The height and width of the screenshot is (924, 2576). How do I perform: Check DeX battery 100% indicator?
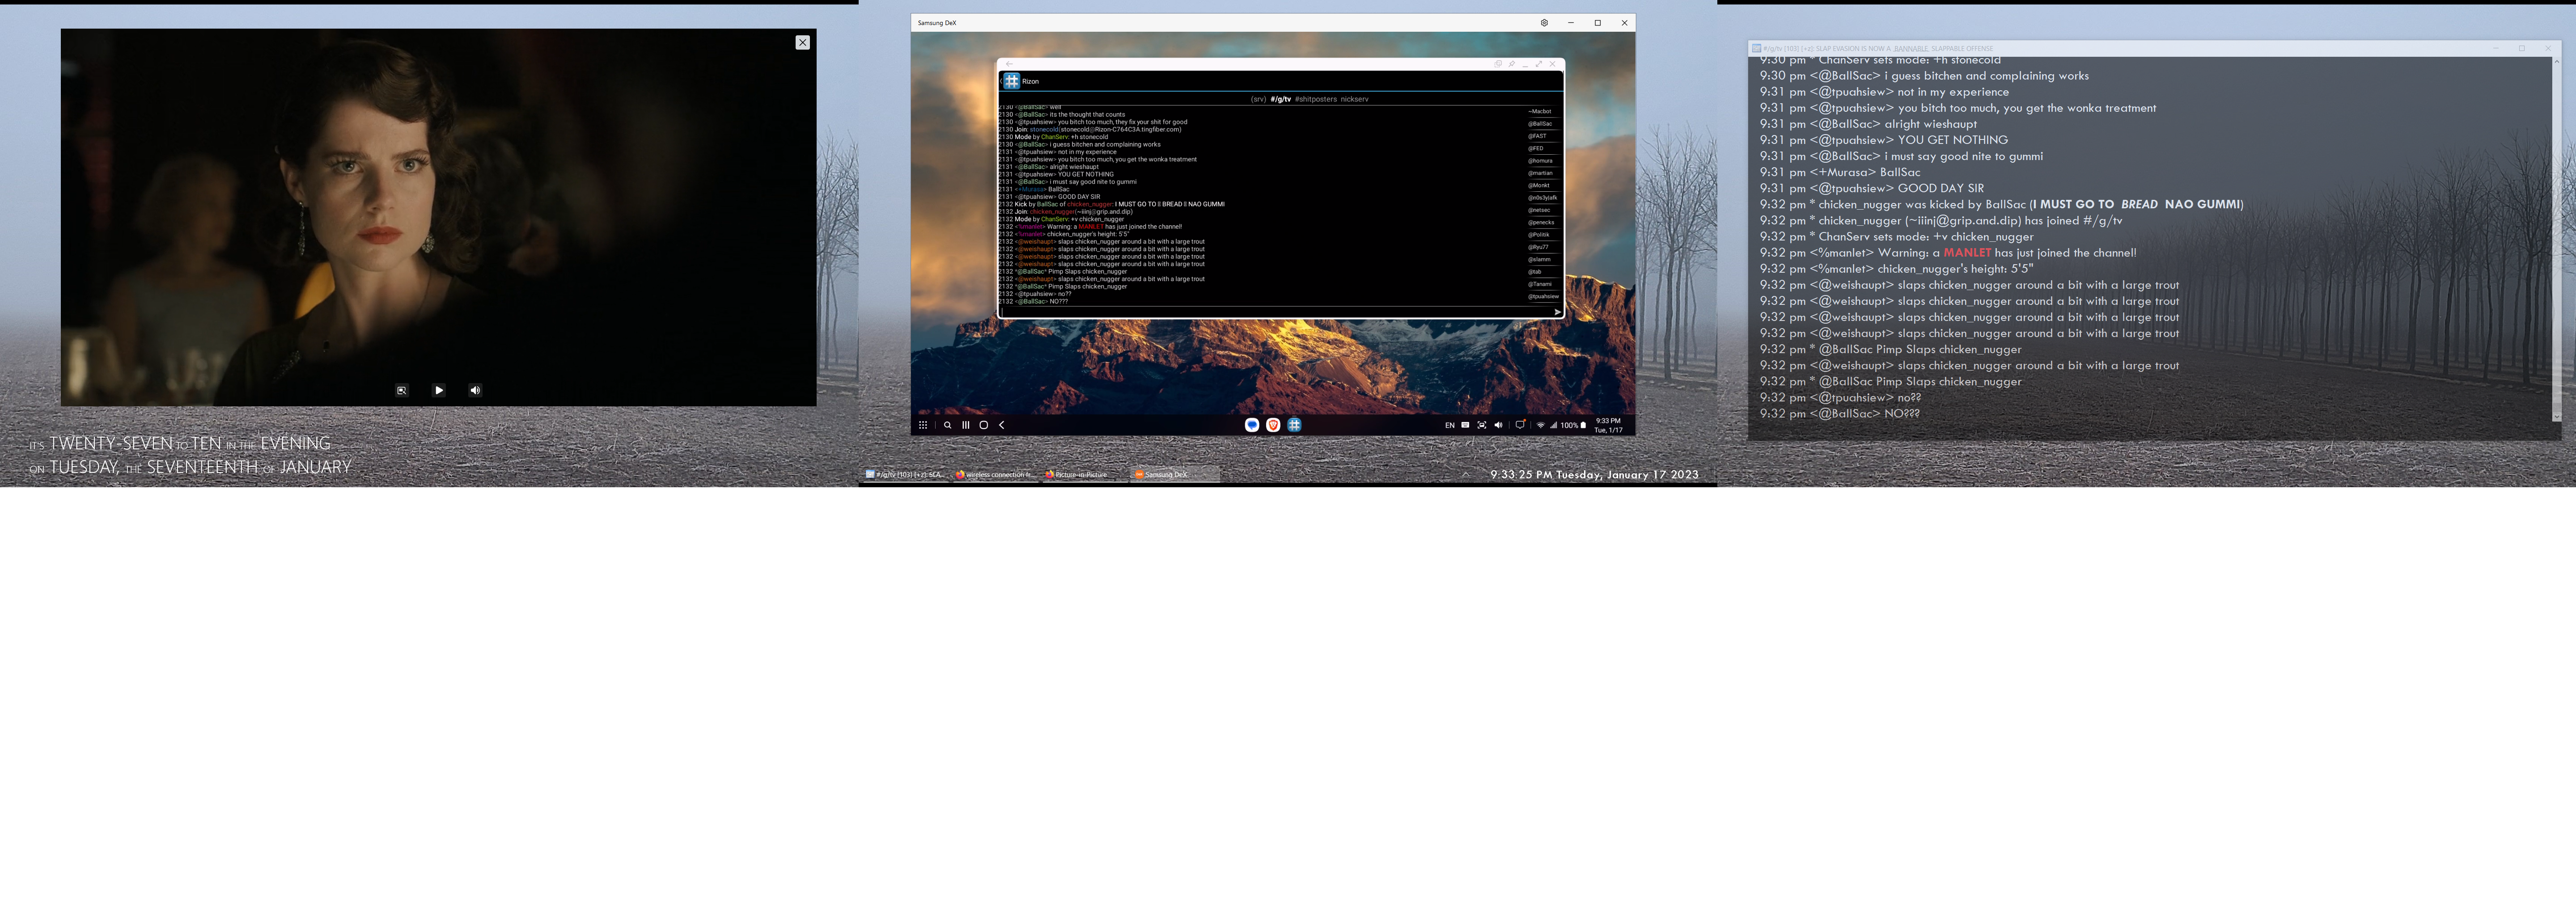(x=1573, y=425)
